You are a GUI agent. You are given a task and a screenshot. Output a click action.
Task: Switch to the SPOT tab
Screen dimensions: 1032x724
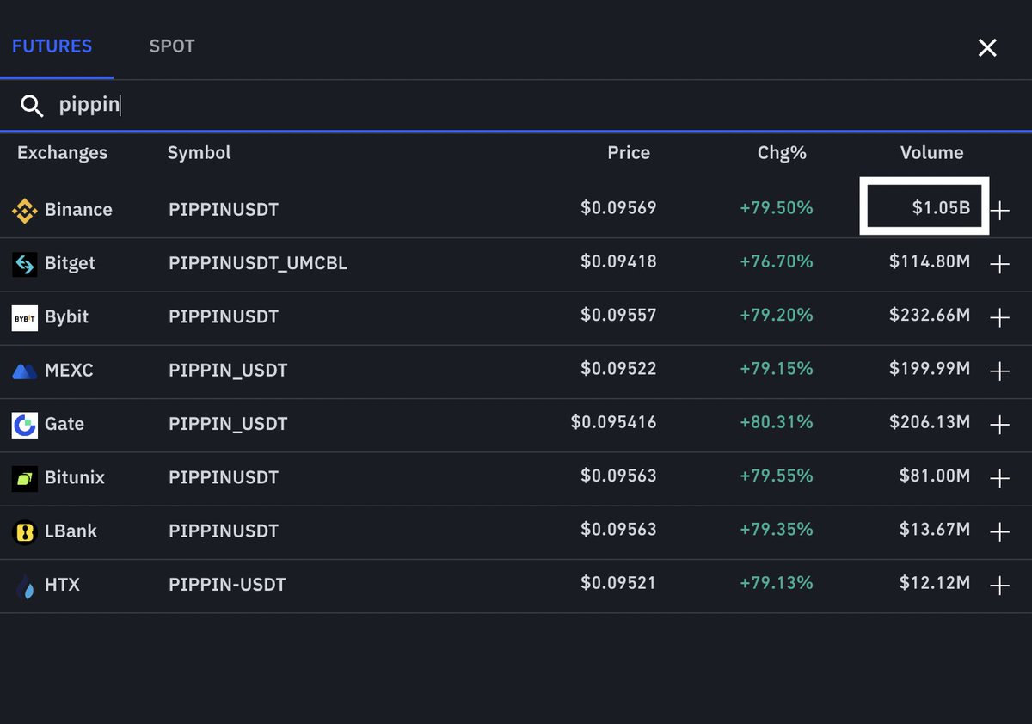(171, 46)
